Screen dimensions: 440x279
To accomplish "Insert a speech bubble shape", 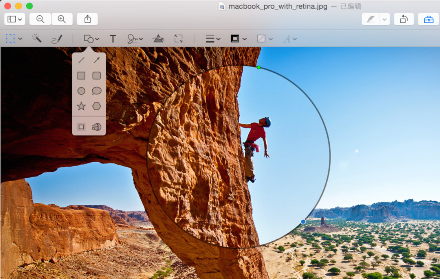I will (x=97, y=91).
